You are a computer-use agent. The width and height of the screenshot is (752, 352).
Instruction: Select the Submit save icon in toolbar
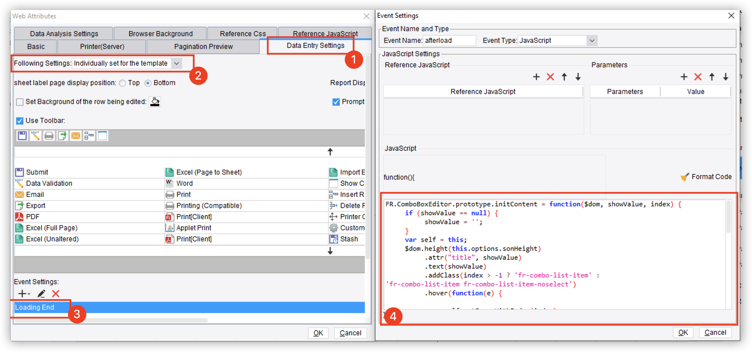pyautogui.click(x=22, y=135)
